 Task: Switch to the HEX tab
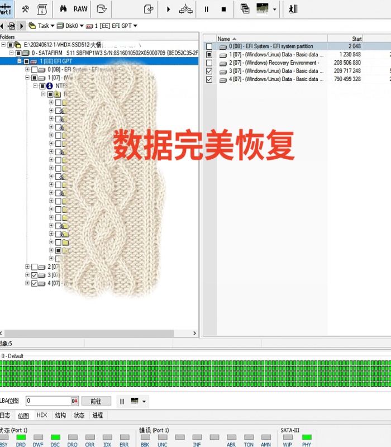click(x=42, y=415)
